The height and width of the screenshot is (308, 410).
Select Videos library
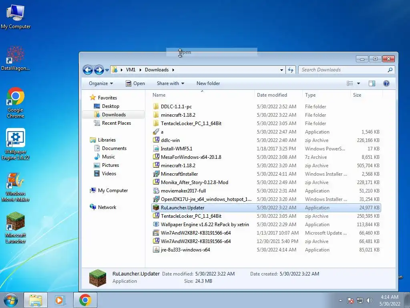(x=105, y=173)
